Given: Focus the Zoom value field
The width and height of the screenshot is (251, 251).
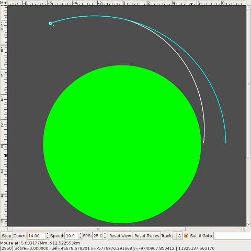Looking at the screenshot, I should [36, 236].
